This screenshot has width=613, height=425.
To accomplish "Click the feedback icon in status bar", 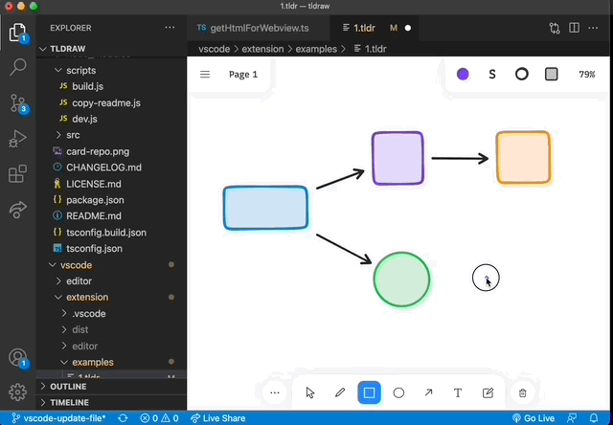I will pyautogui.click(x=572, y=418).
